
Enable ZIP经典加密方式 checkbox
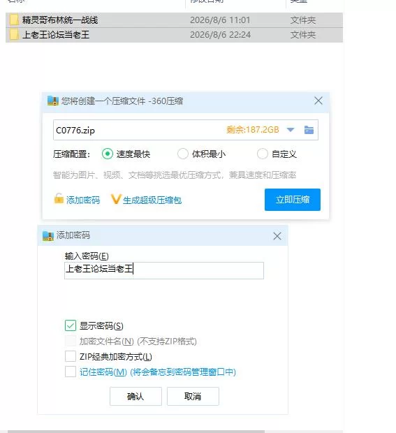pyautogui.click(x=71, y=356)
